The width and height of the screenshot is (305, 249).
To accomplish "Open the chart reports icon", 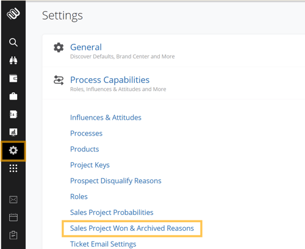I will point(13,132).
